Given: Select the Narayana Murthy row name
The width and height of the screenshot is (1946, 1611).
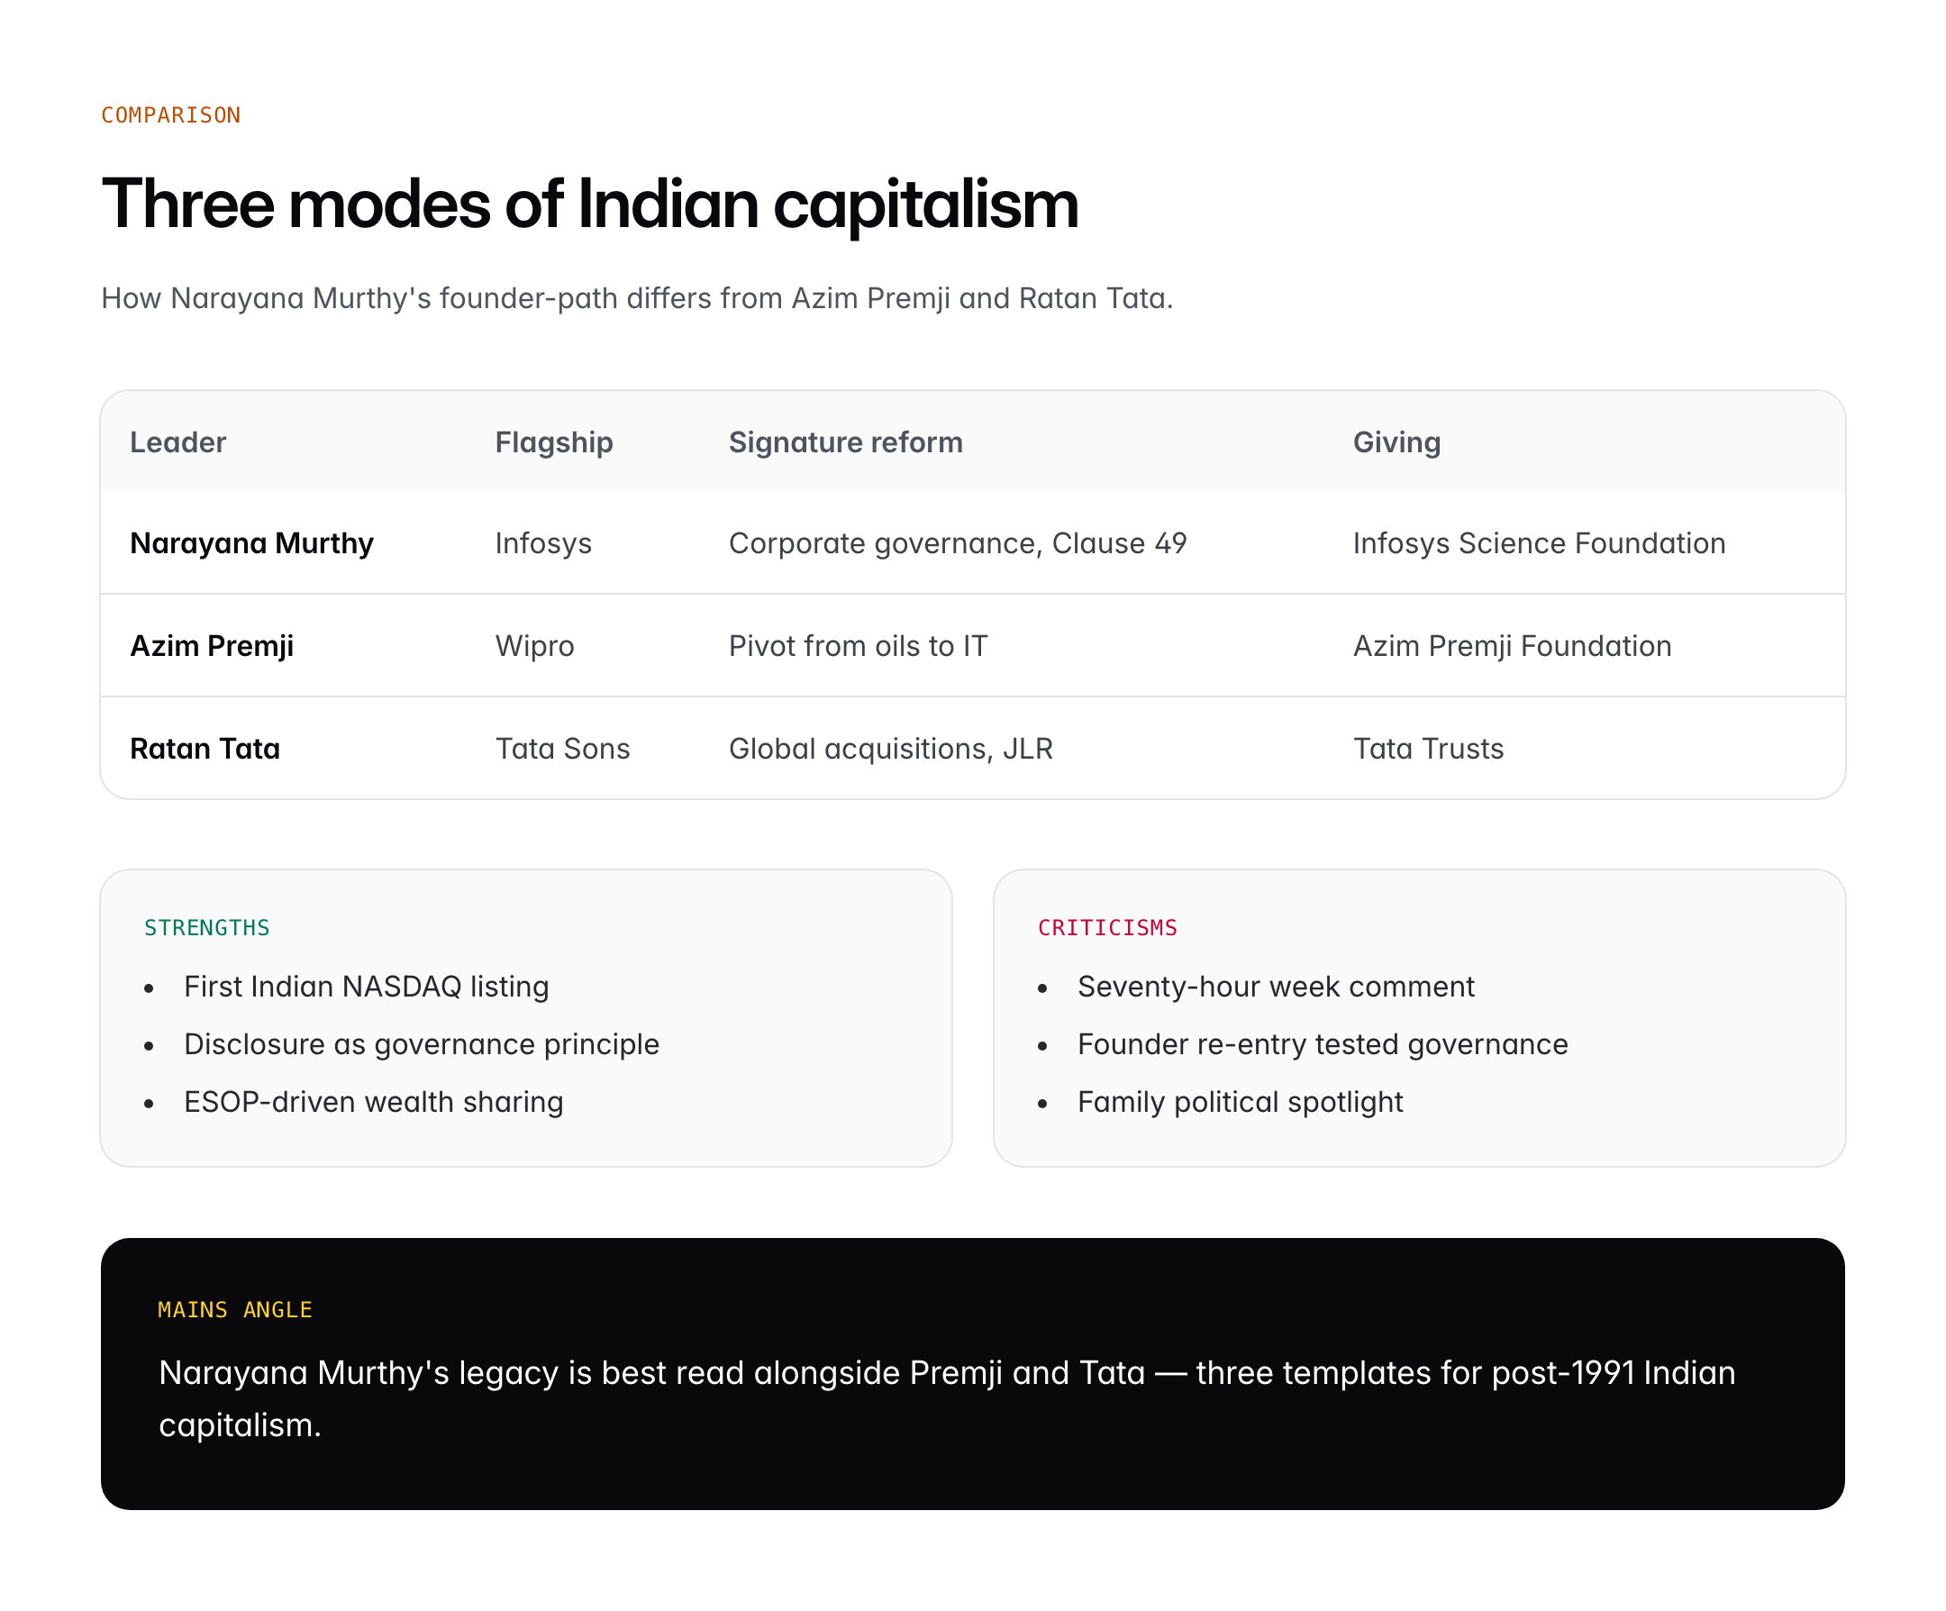Looking at the screenshot, I should click(x=251, y=543).
